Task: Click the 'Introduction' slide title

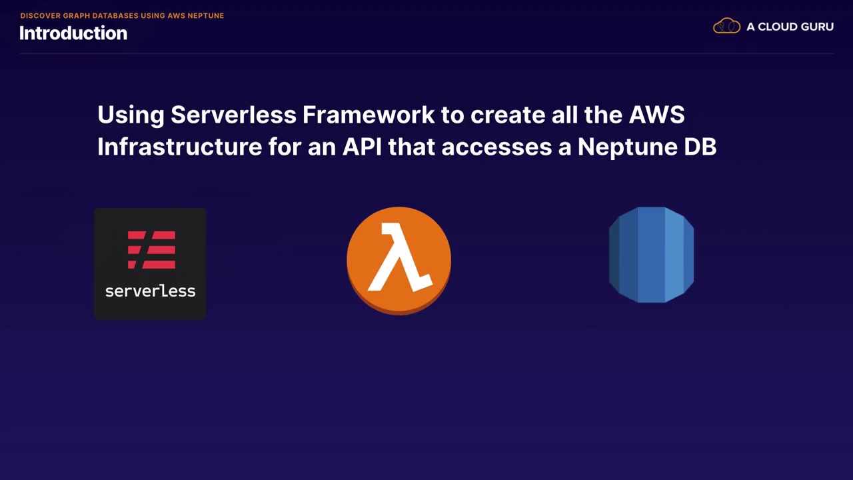Action: pyautogui.click(x=73, y=33)
